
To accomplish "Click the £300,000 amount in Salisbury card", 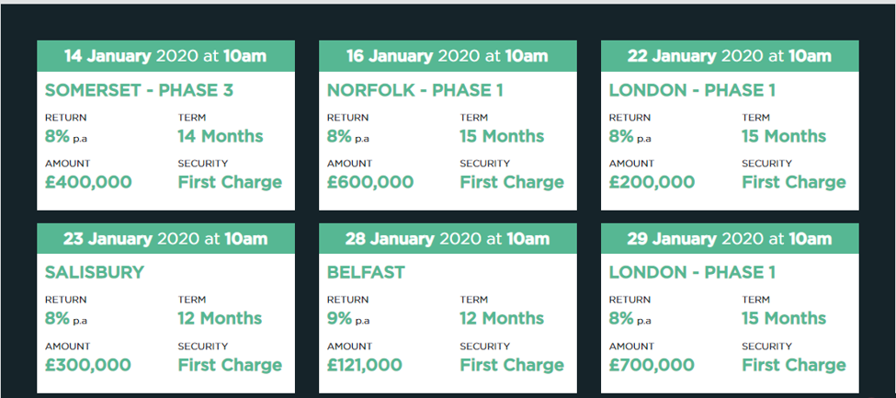I will coord(88,365).
